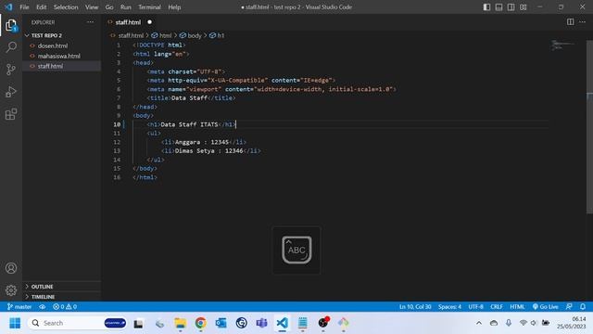
Task: Open the File menu
Action: point(24,7)
